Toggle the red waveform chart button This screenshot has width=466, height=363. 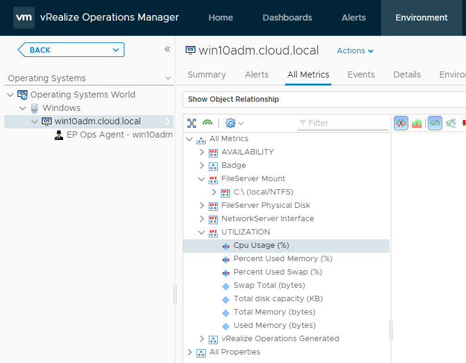pos(401,123)
